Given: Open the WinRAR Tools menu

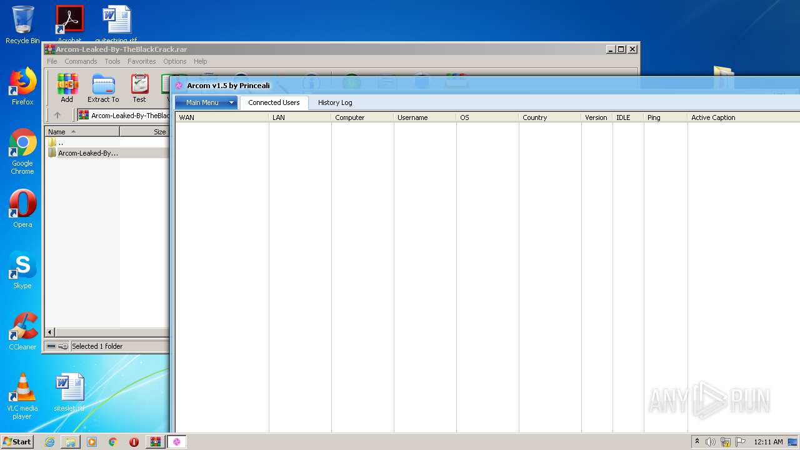Looking at the screenshot, I should click(112, 61).
